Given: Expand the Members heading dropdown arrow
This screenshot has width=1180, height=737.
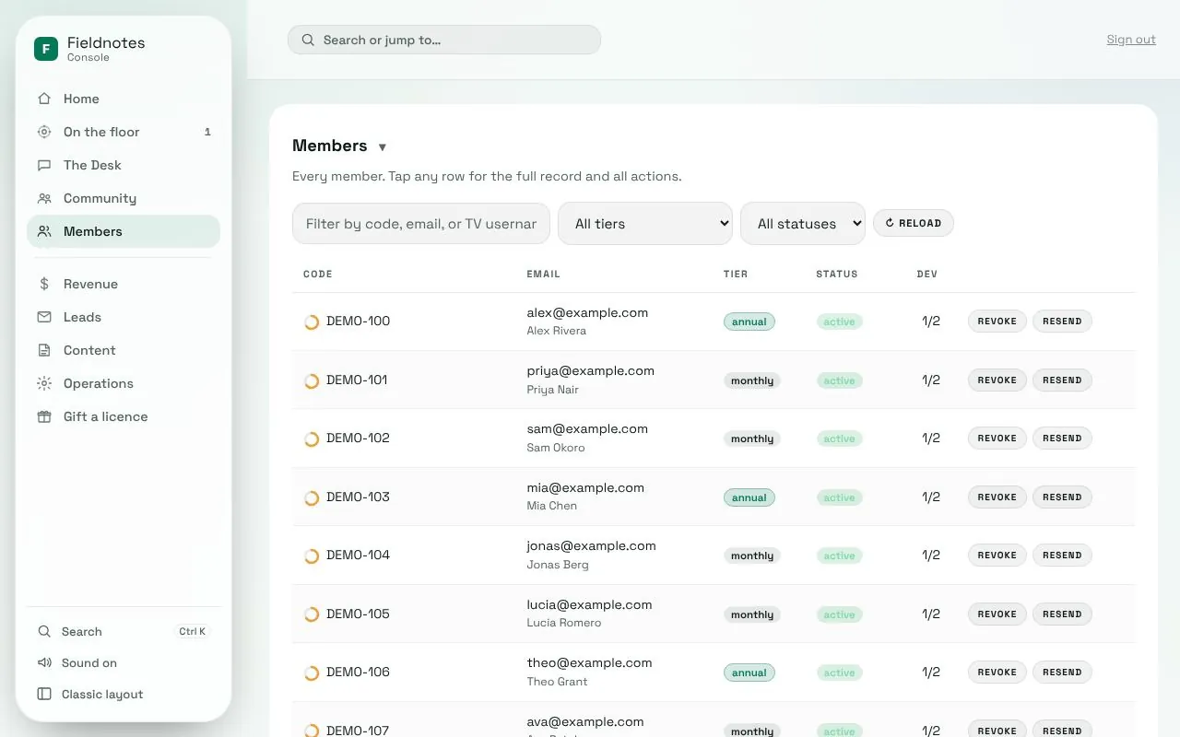Looking at the screenshot, I should point(383,147).
